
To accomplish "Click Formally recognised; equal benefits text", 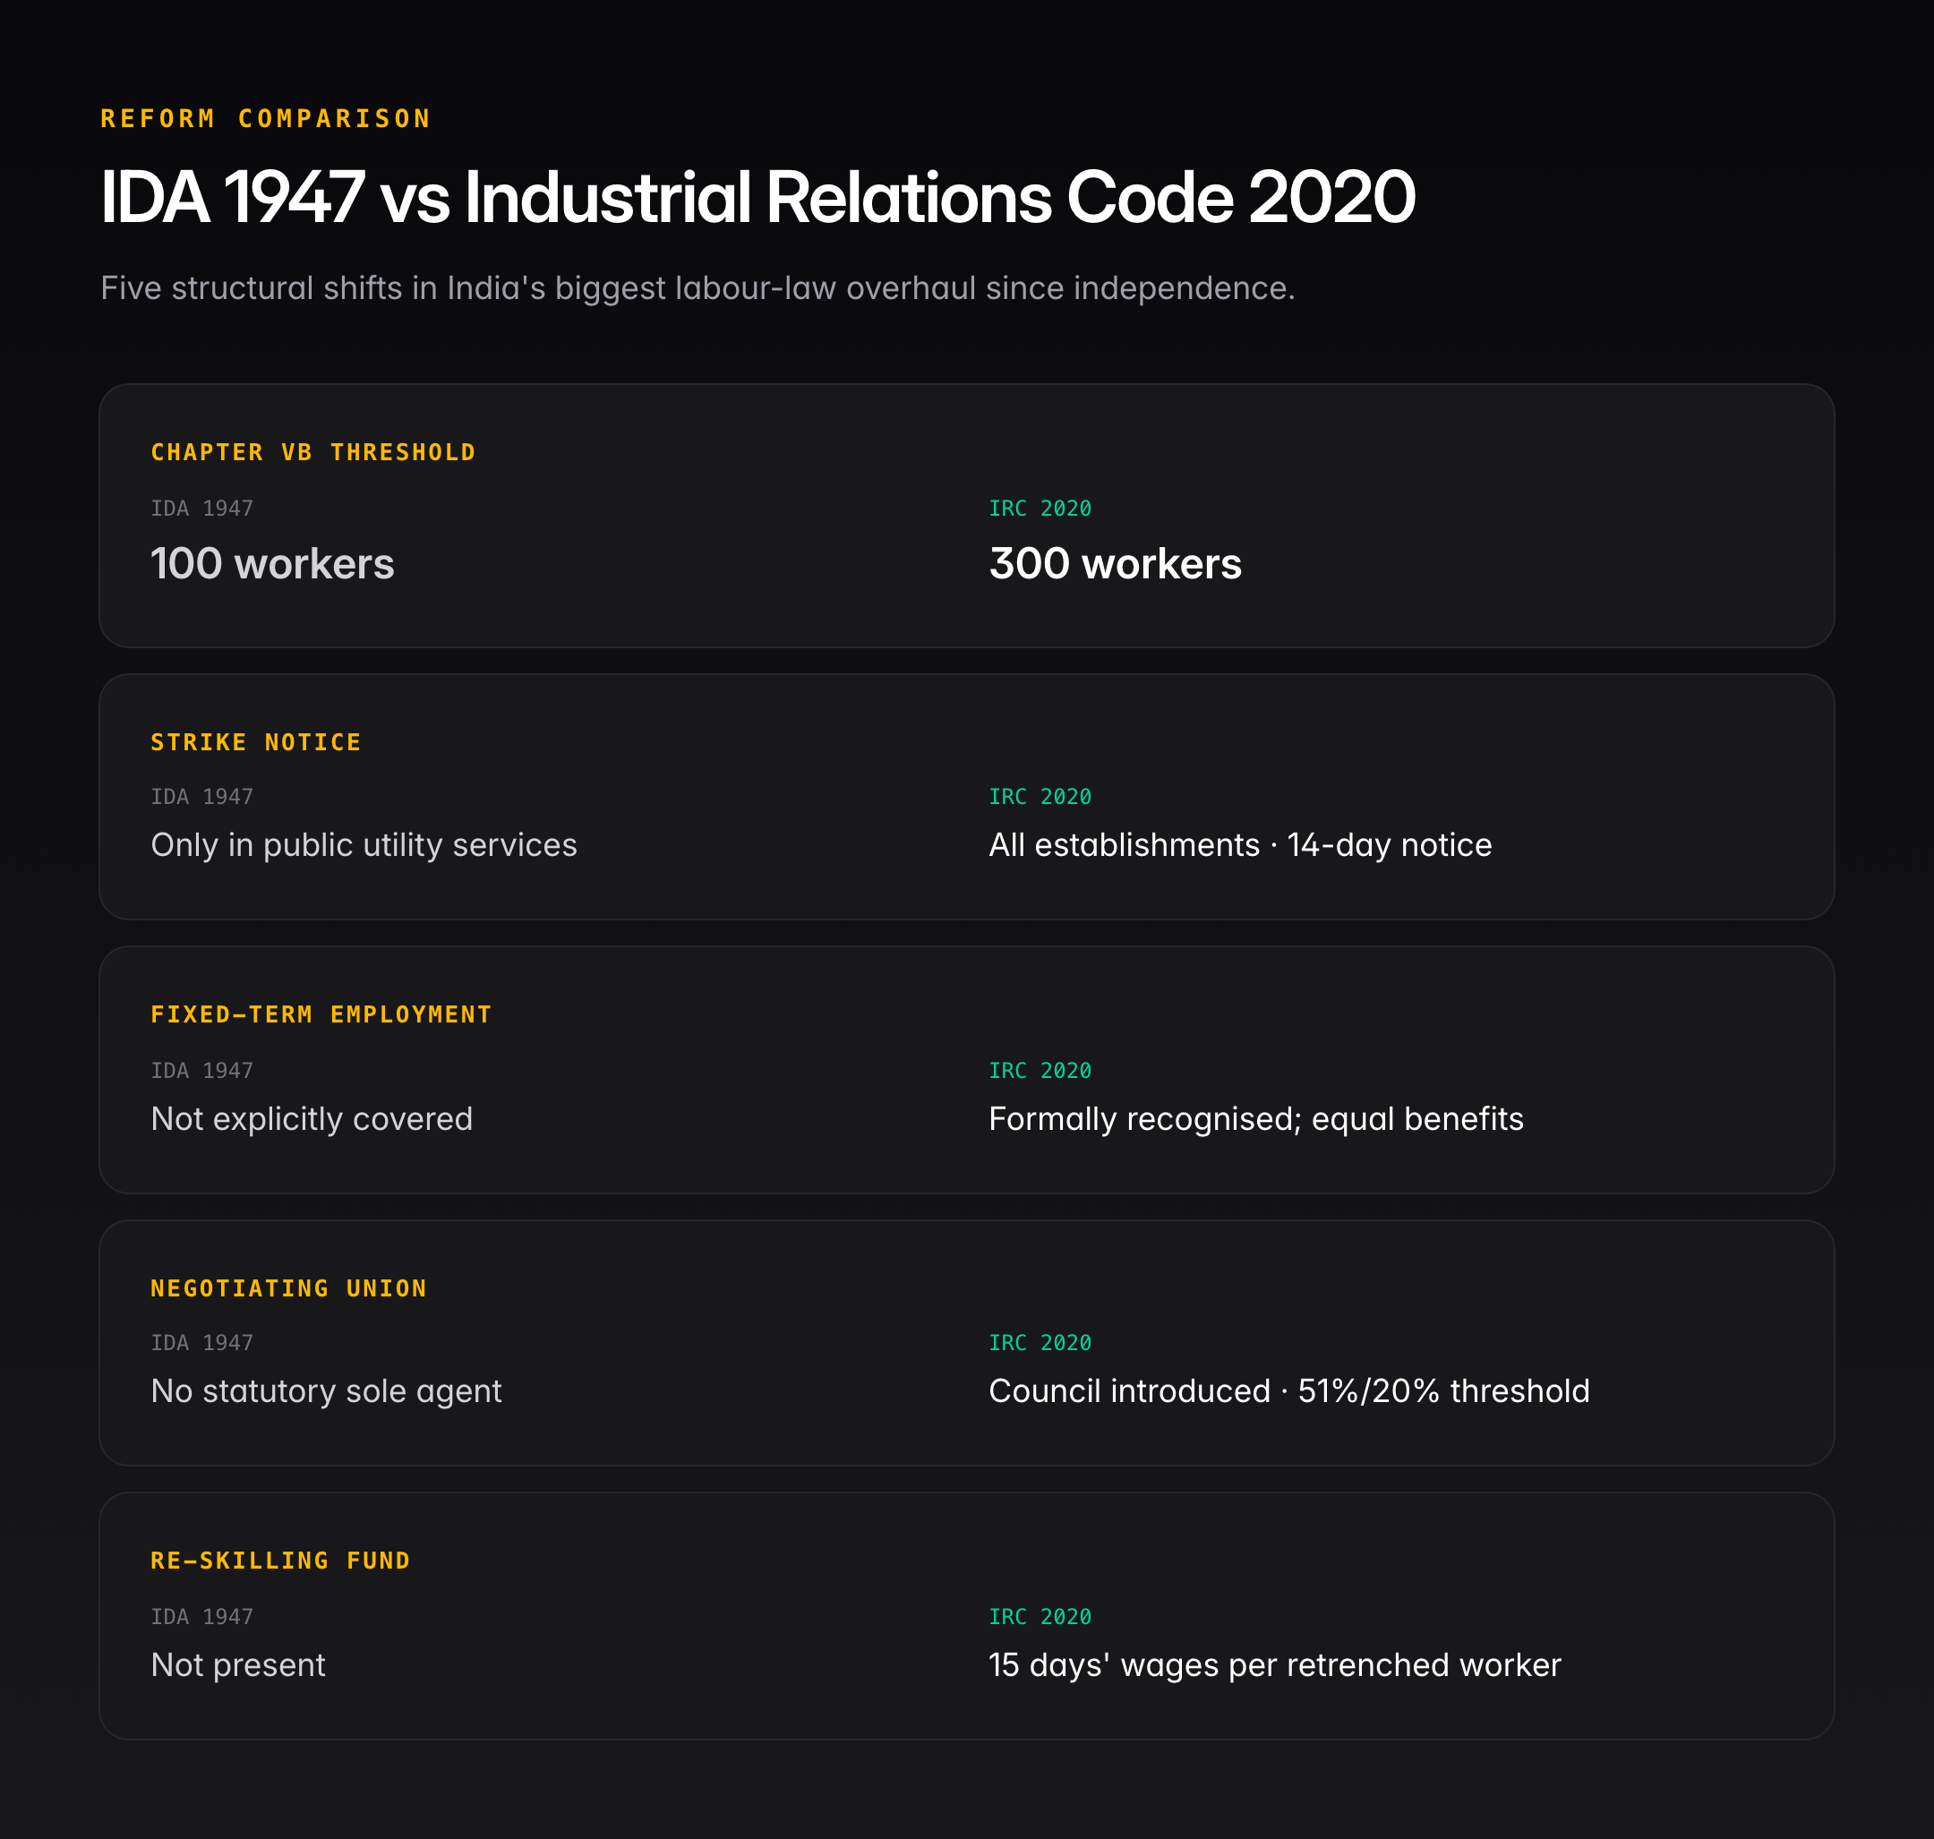I will point(1255,1118).
